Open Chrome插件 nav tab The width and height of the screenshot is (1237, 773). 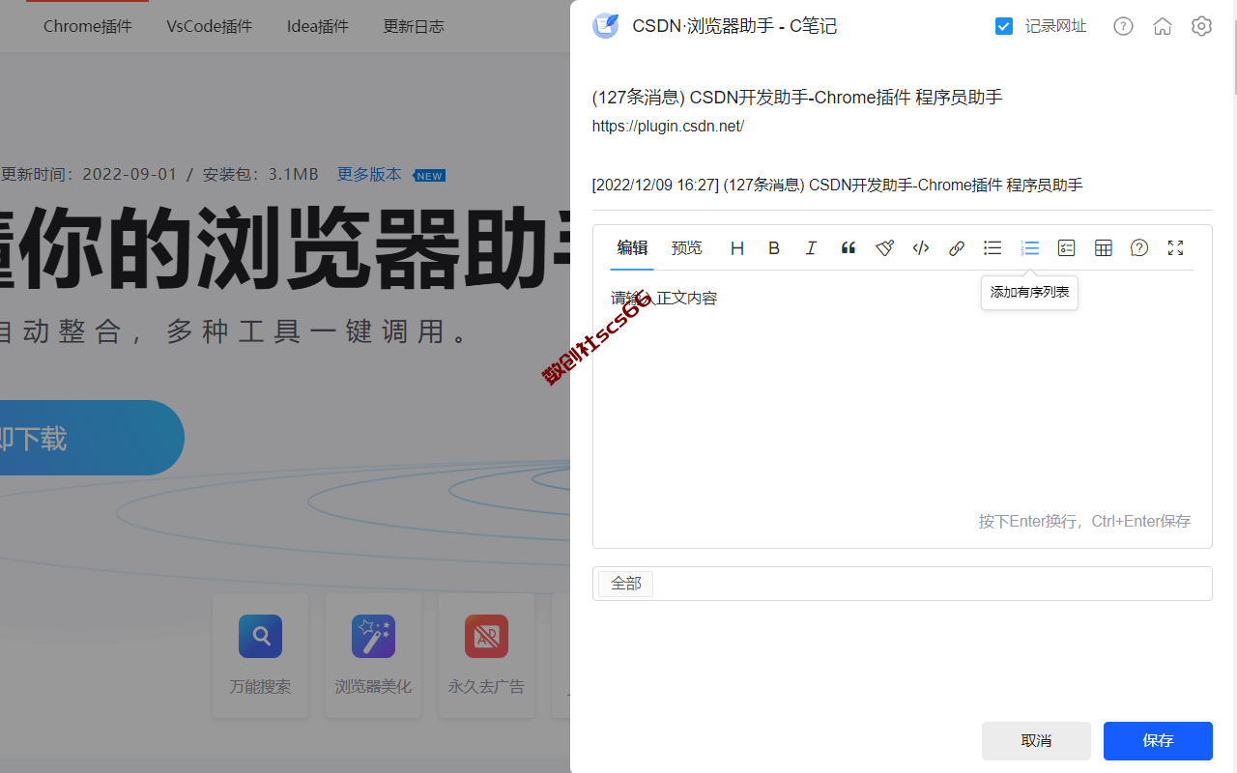(x=88, y=26)
